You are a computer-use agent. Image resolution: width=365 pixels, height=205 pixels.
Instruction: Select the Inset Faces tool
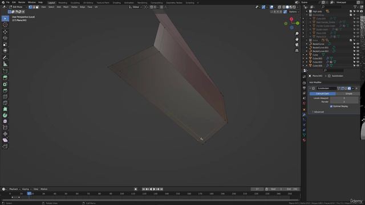[5, 84]
